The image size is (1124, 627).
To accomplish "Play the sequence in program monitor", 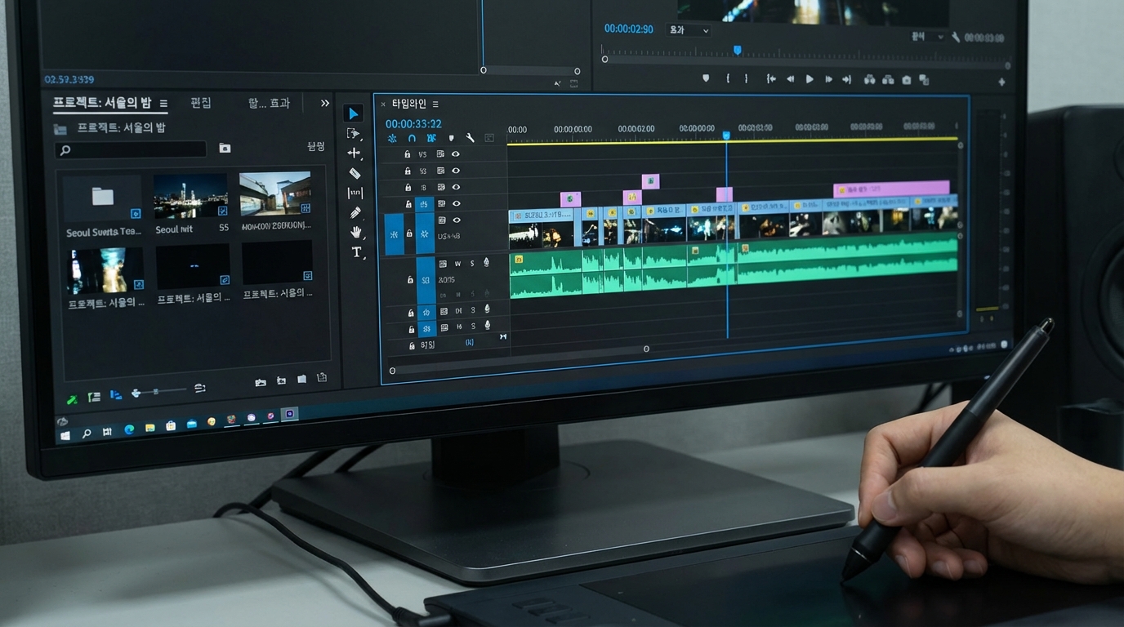I will click(x=810, y=79).
